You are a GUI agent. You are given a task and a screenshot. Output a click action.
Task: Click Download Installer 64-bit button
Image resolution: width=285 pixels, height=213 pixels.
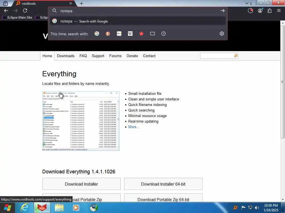(163, 184)
